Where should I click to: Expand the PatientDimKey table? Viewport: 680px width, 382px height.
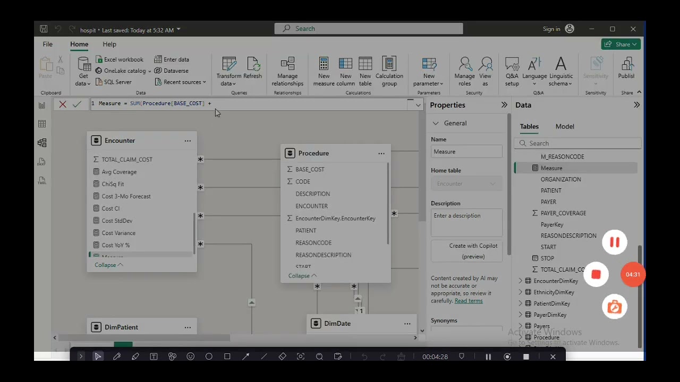point(521,303)
